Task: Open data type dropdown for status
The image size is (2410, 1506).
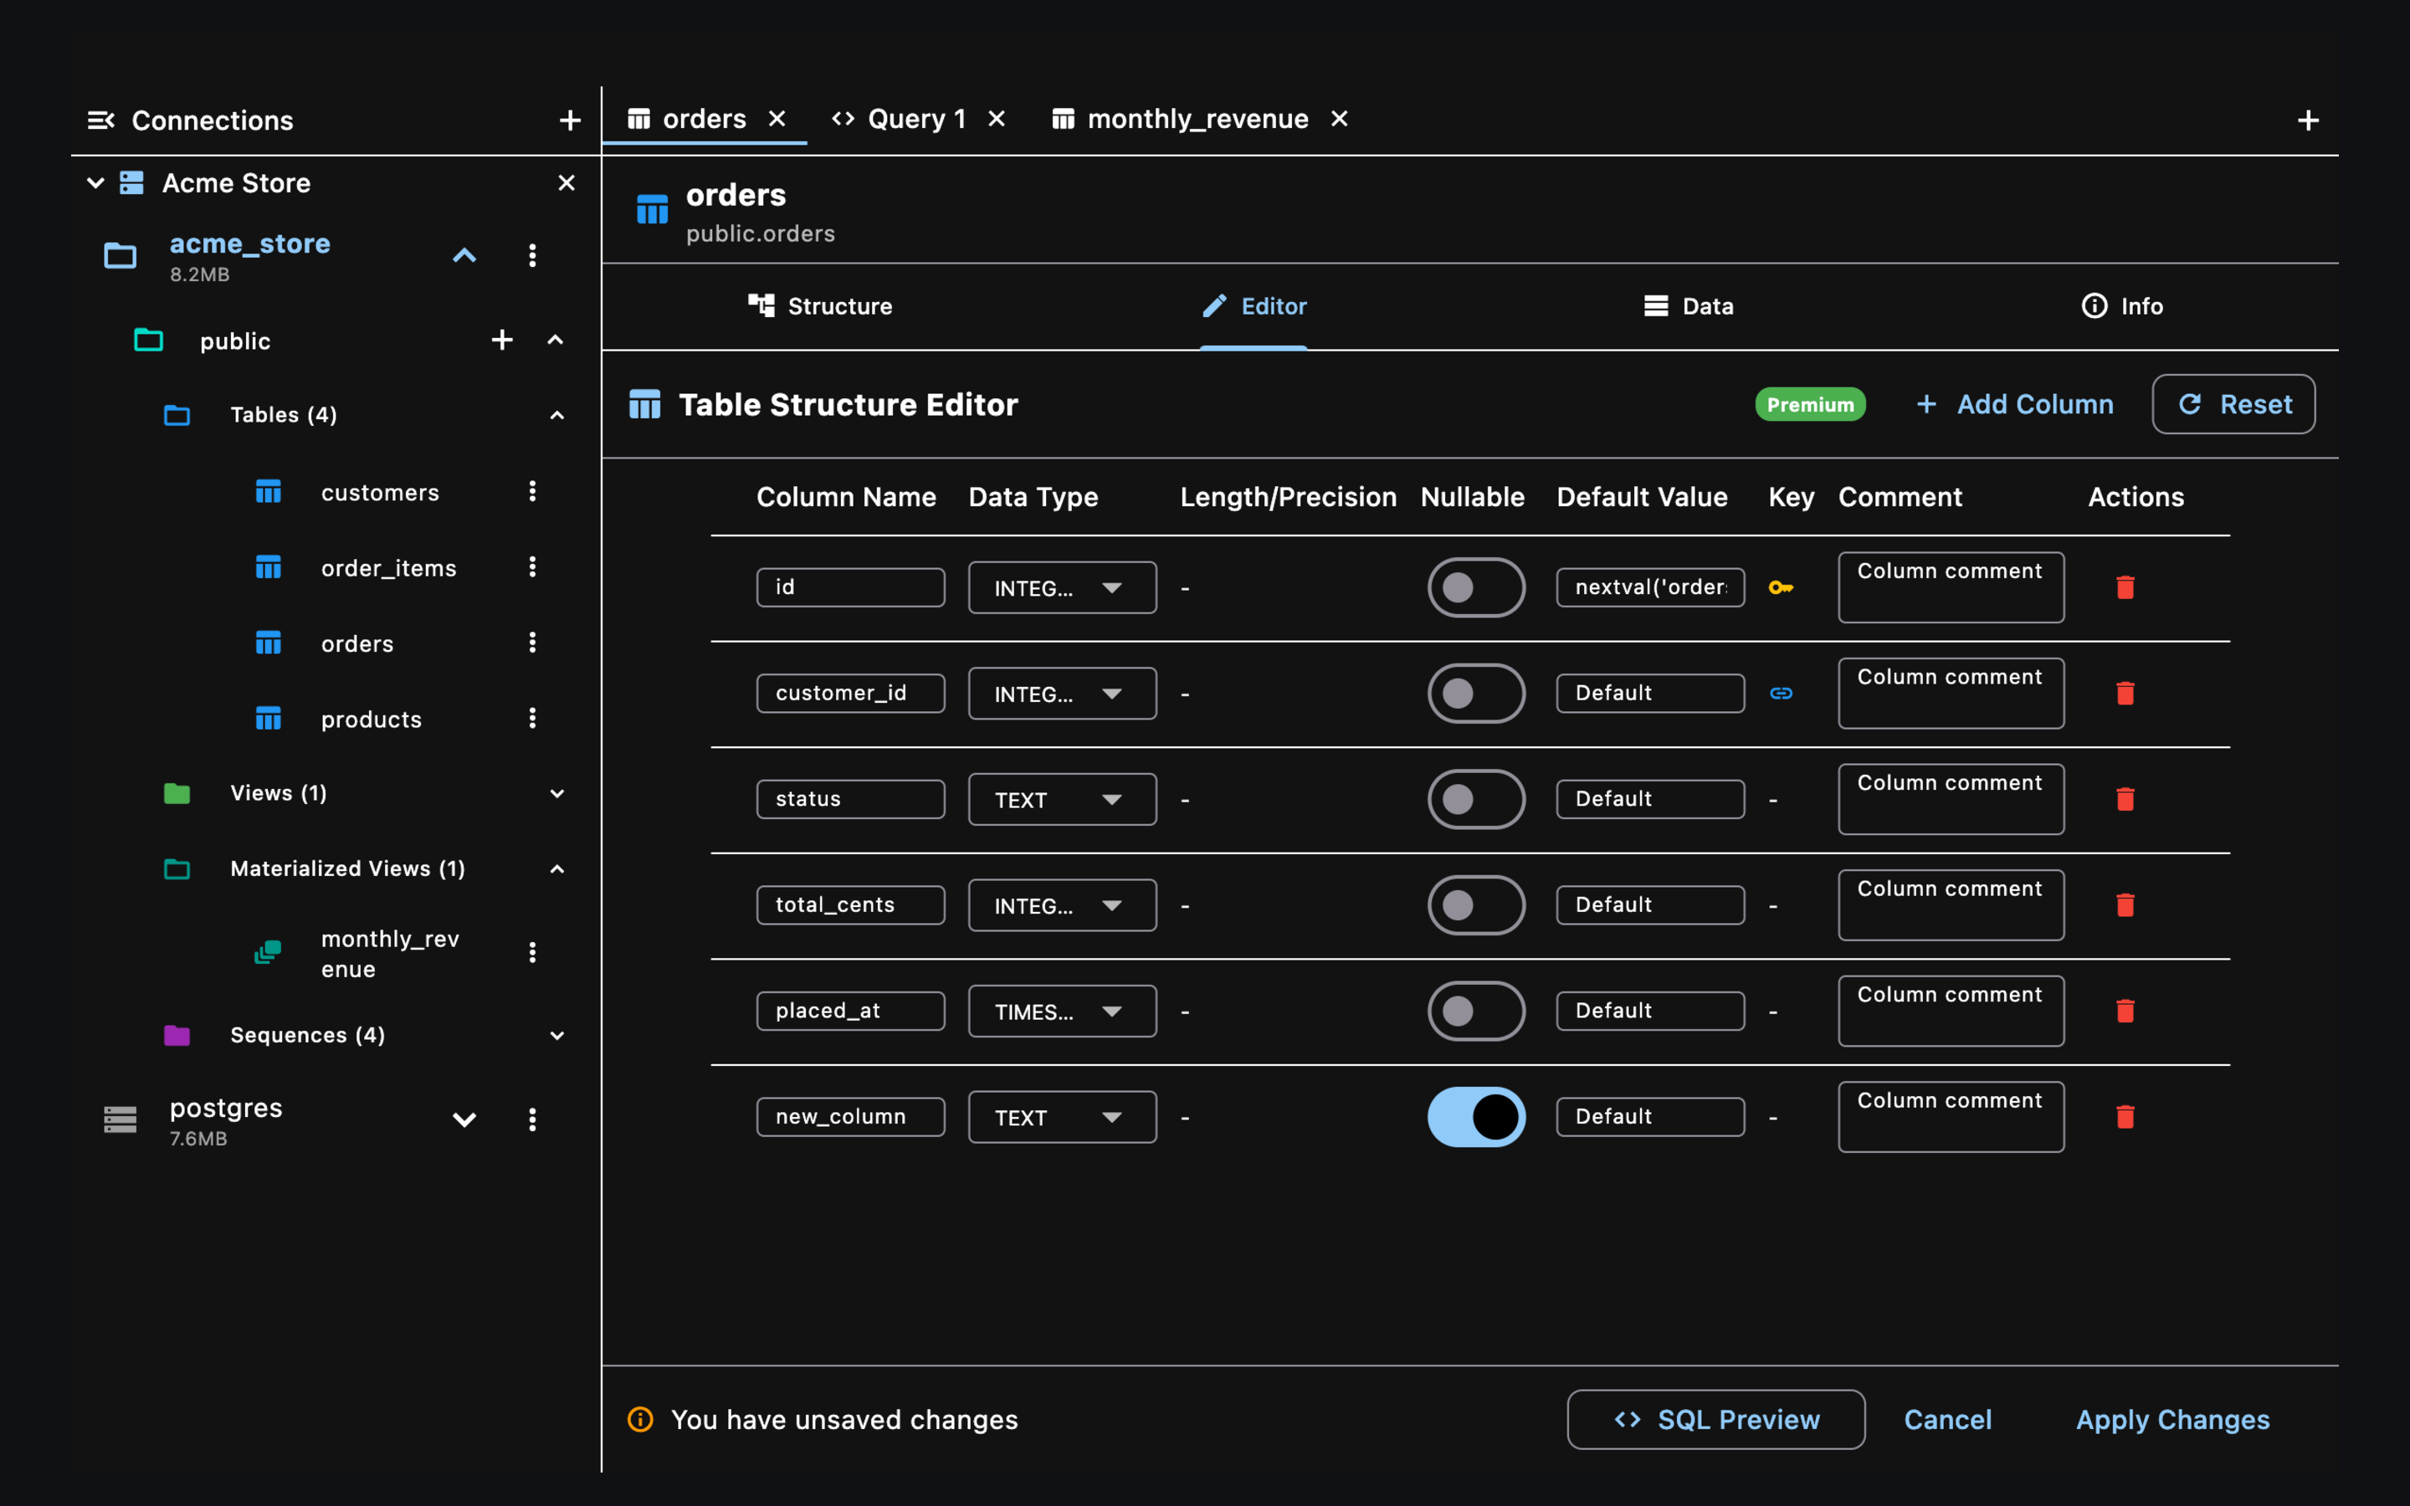Action: 1062,800
